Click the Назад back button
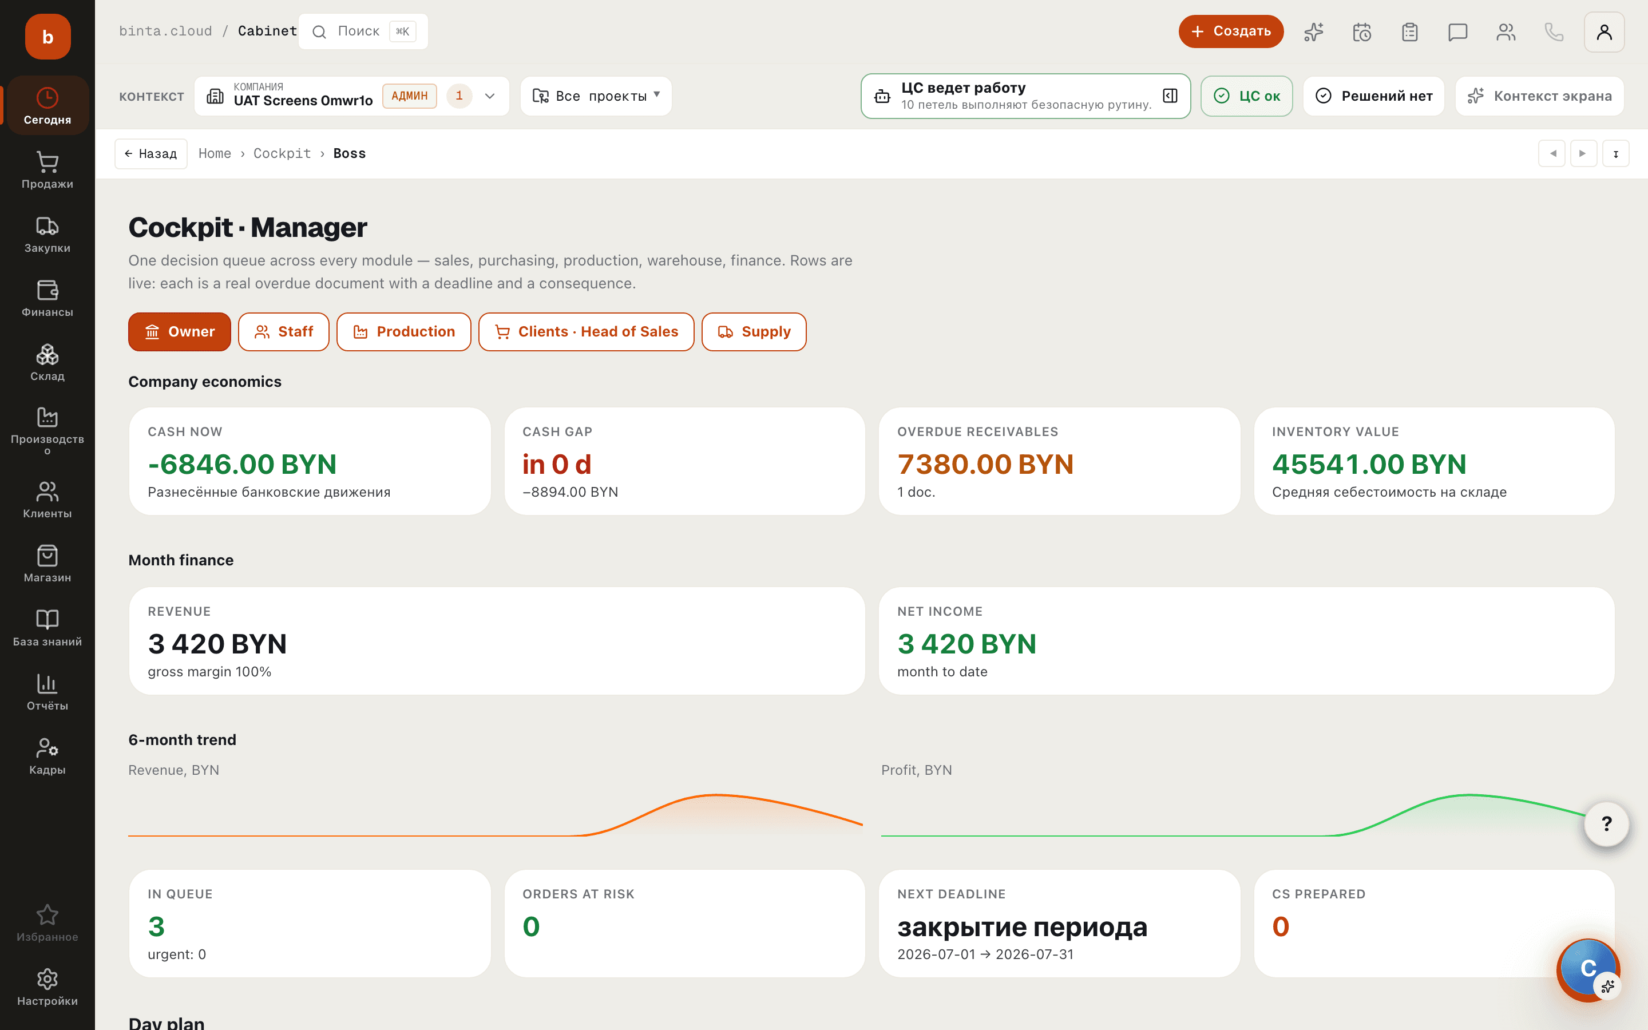 point(150,153)
